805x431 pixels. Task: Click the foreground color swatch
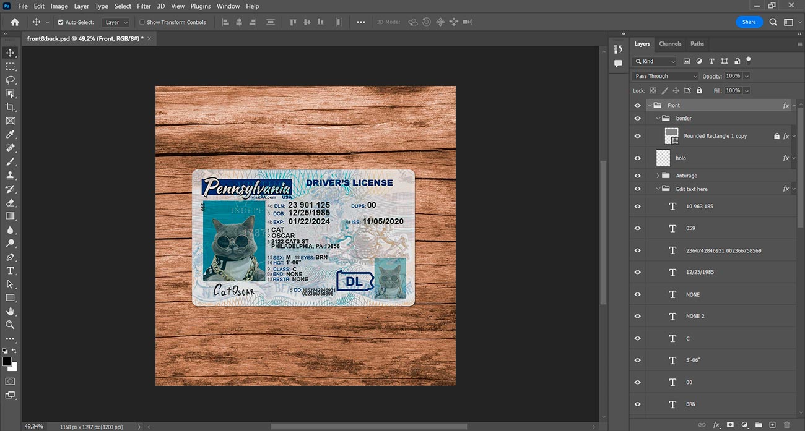click(7, 361)
